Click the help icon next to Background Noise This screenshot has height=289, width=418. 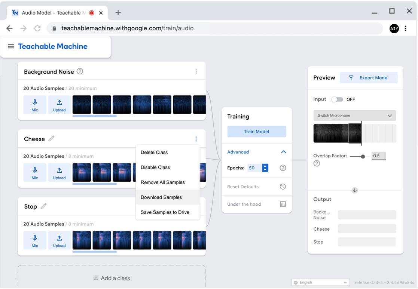[80, 71]
